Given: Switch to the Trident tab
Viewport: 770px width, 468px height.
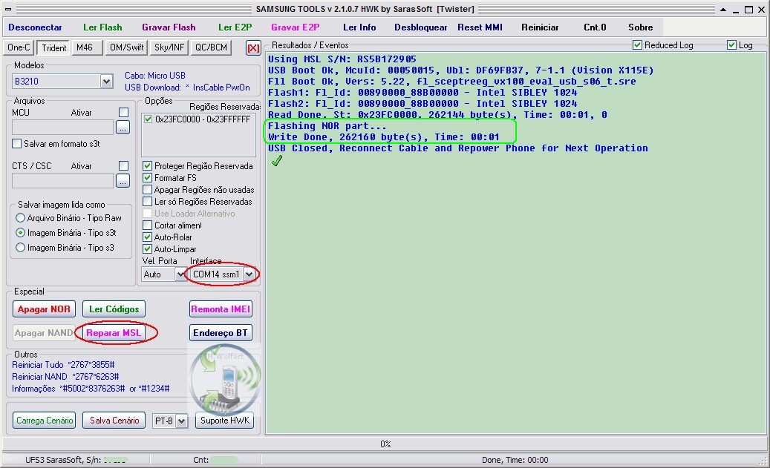Looking at the screenshot, I should [x=53, y=48].
